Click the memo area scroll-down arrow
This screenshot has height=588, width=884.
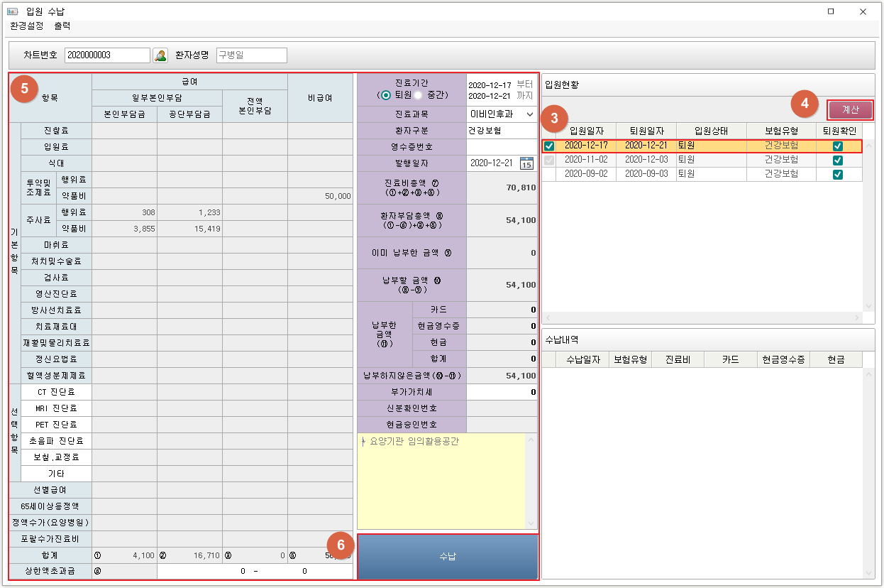531,523
